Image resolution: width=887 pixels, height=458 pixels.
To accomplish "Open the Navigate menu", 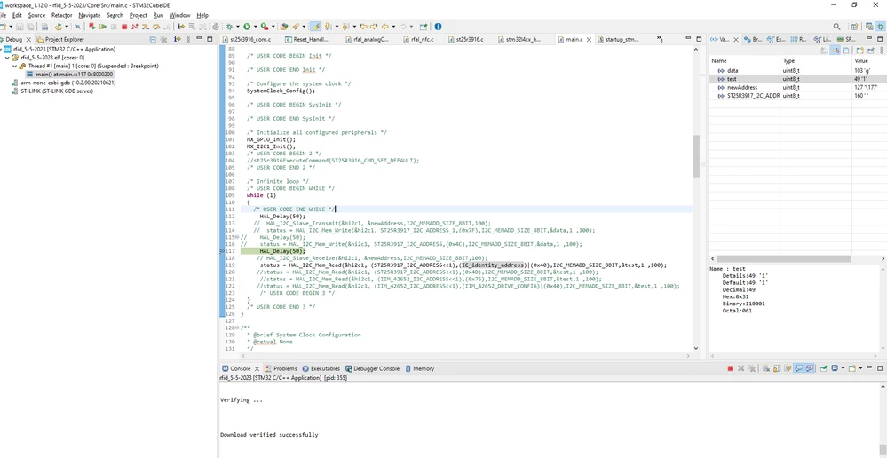I will coord(90,15).
